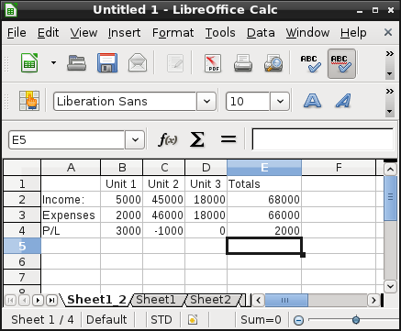Export directly as PDF

pyautogui.click(x=213, y=63)
